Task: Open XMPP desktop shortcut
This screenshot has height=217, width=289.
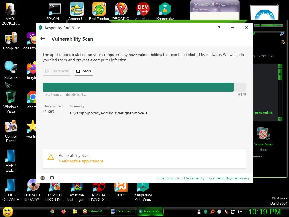Action: pos(121,190)
